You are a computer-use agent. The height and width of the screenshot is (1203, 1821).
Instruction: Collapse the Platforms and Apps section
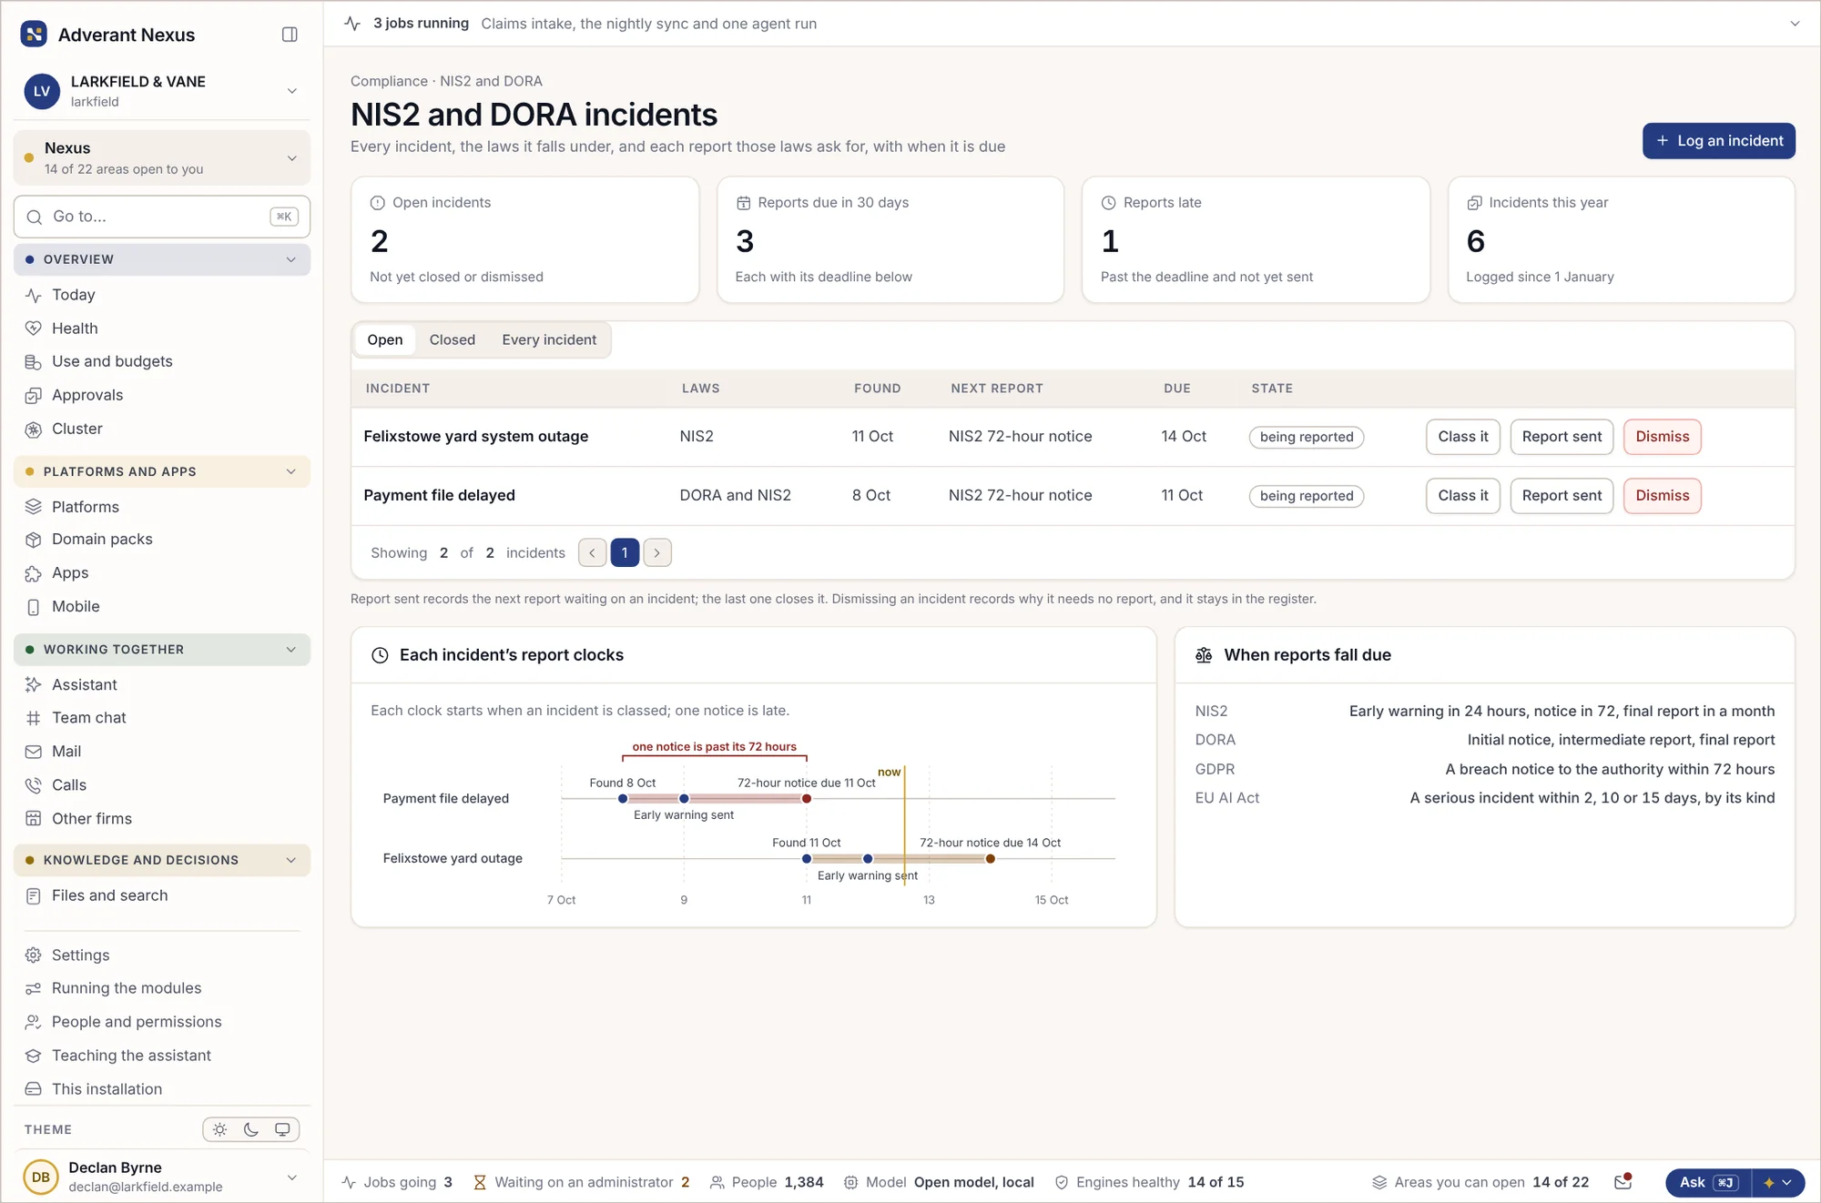coord(162,471)
